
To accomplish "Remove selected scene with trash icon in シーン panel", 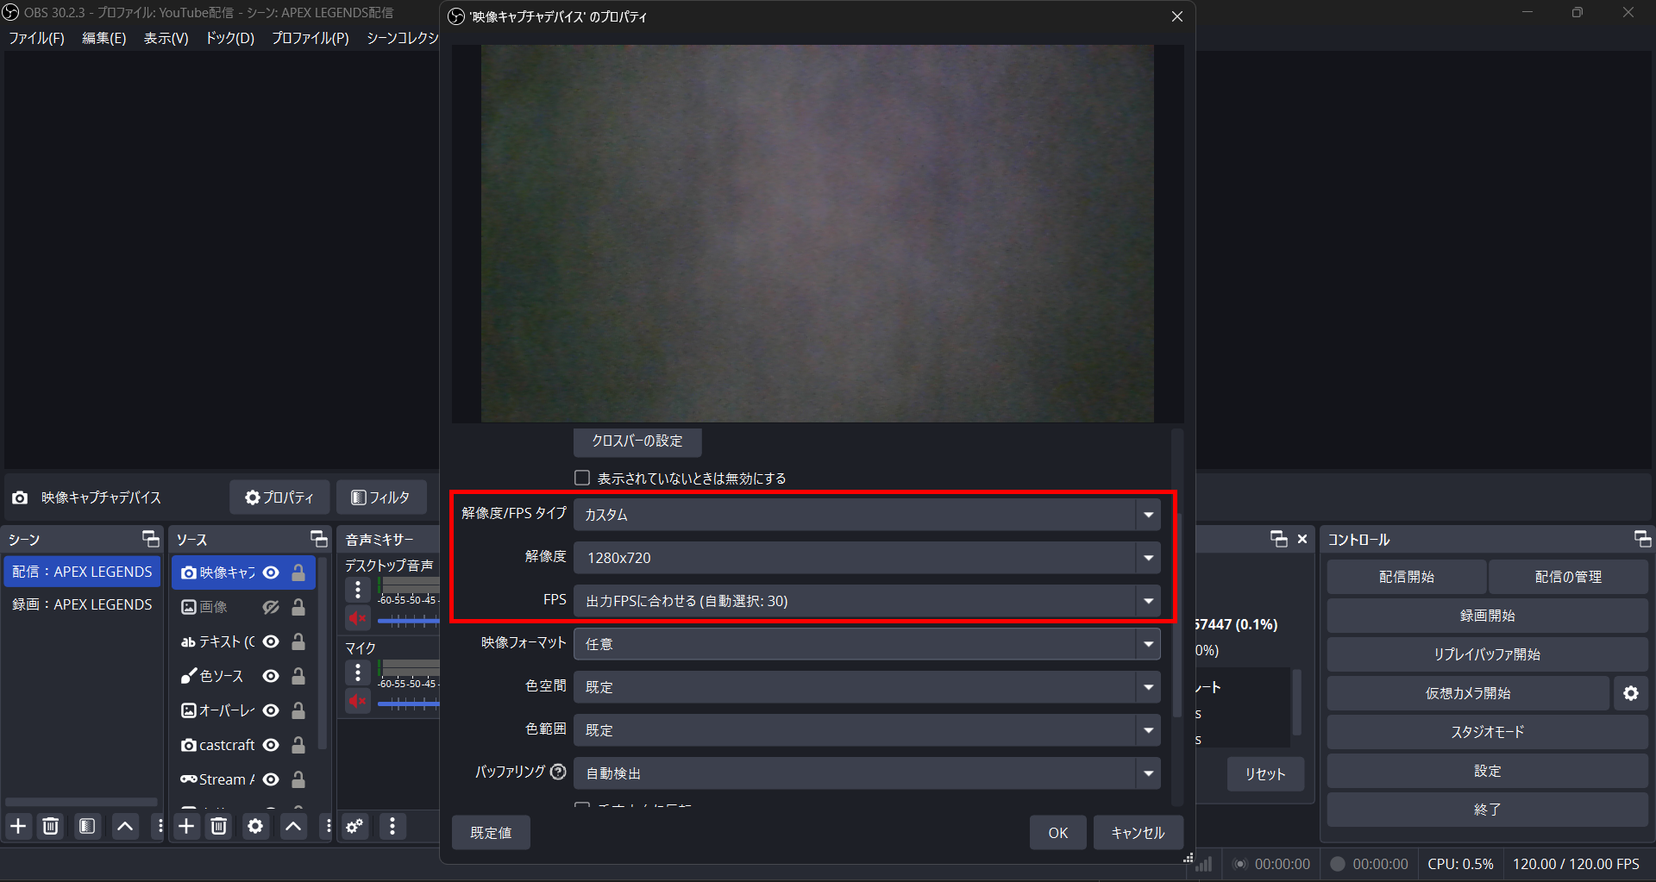I will (51, 826).
